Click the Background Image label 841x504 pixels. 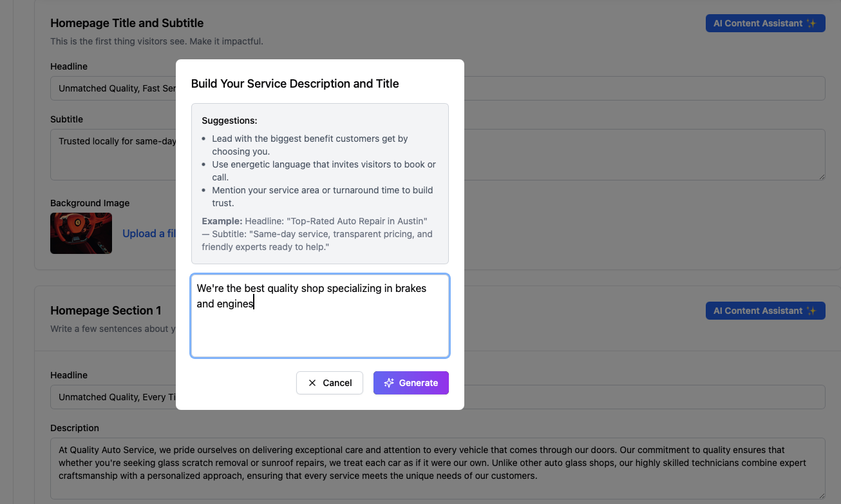tap(90, 203)
